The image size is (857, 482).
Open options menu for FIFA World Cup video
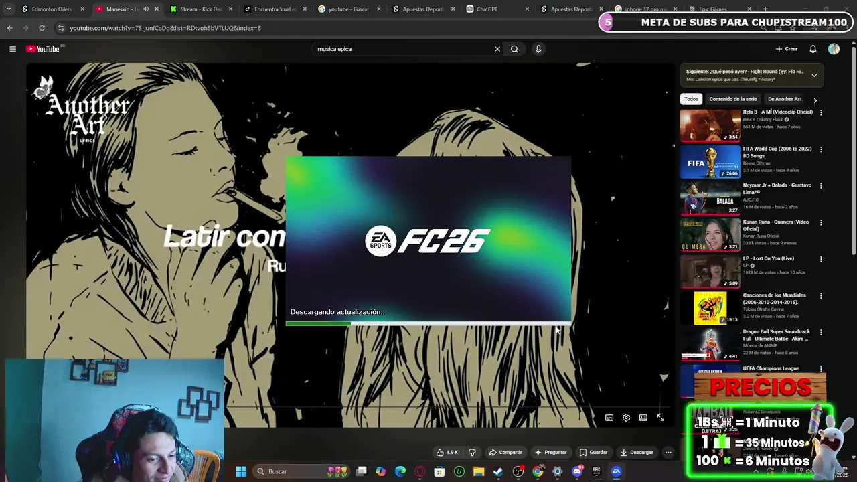821,149
